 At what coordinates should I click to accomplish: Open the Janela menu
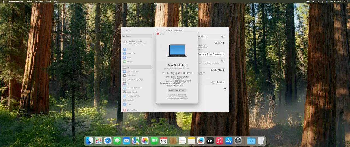[x=48, y=1]
